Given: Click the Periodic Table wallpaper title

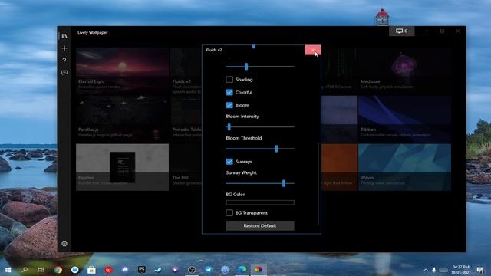Looking at the screenshot, I should (187, 130).
